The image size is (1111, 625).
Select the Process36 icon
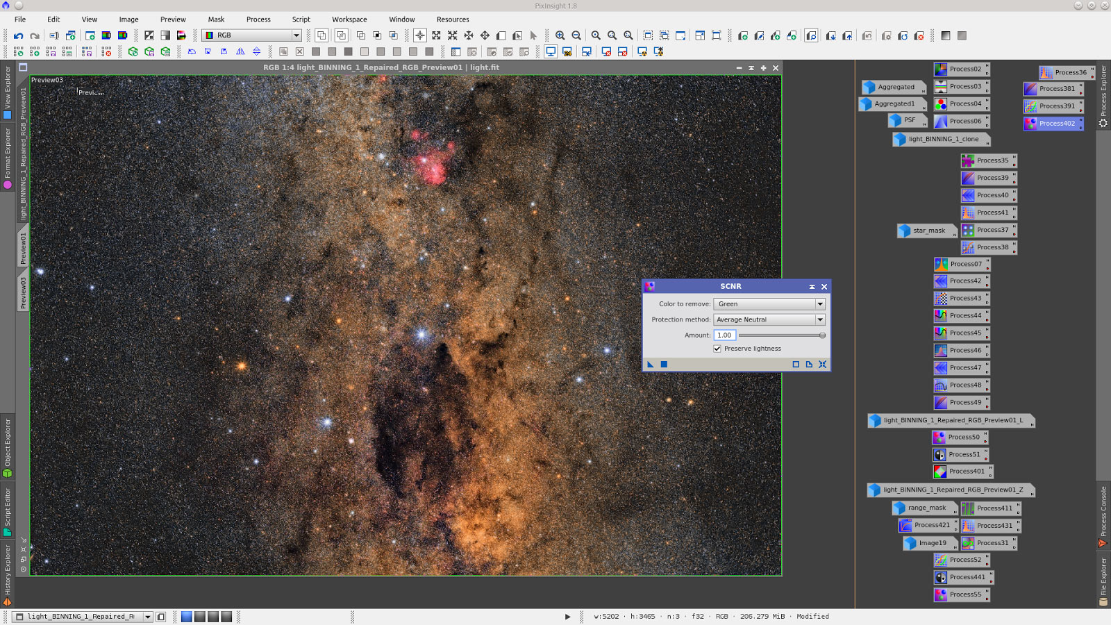pos(1067,72)
